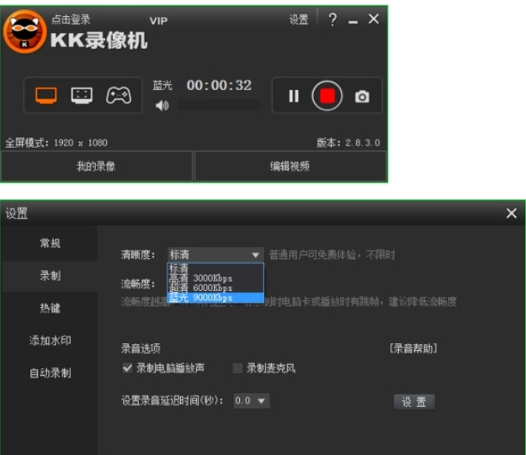Collapse the 清晰度 quality dropdown
Image resolution: width=526 pixels, height=455 pixels.
215,255
